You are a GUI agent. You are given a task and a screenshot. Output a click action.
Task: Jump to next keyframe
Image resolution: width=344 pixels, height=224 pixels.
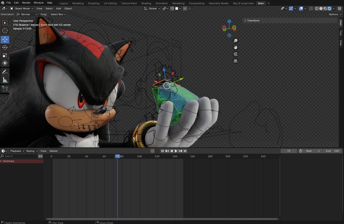click(181, 151)
